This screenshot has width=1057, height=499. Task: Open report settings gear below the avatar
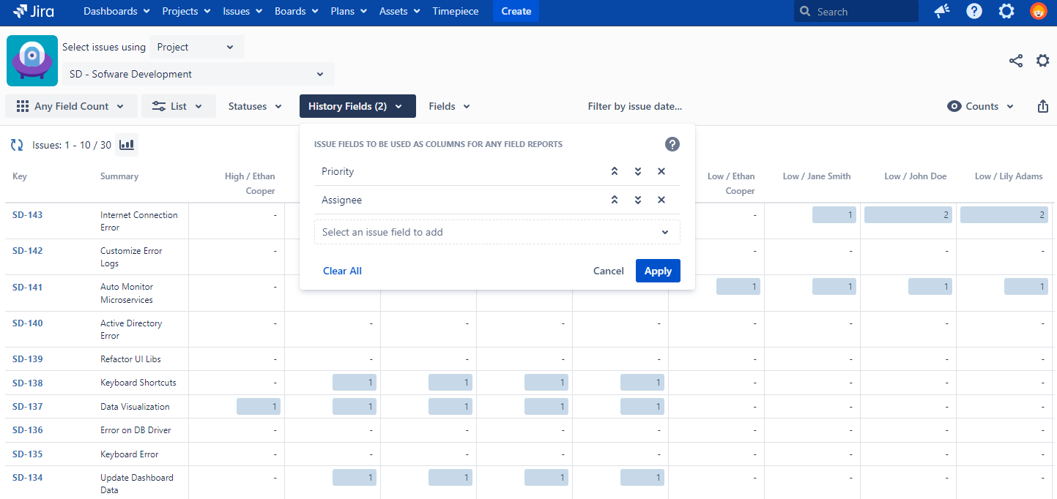click(x=1042, y=61)
